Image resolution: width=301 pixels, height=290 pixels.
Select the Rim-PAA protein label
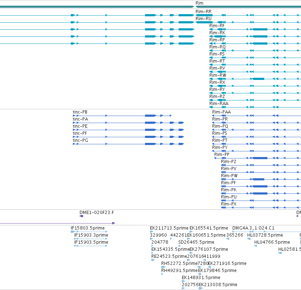click(221, 112)
